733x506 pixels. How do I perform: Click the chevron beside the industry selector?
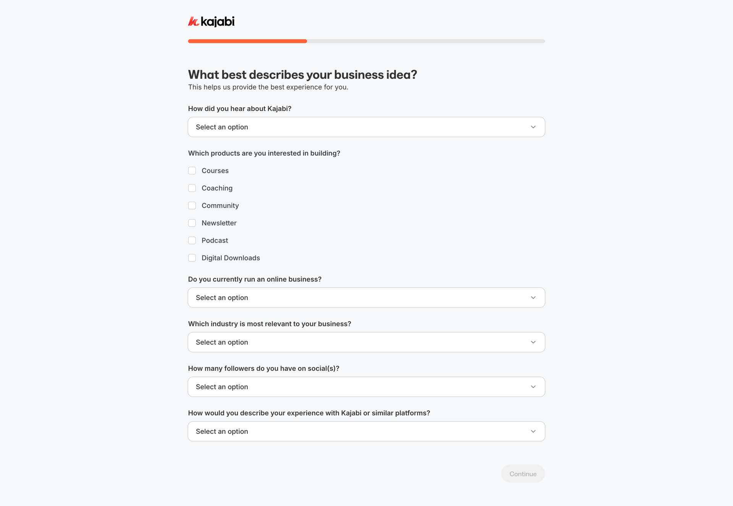(x=533, y=342)
